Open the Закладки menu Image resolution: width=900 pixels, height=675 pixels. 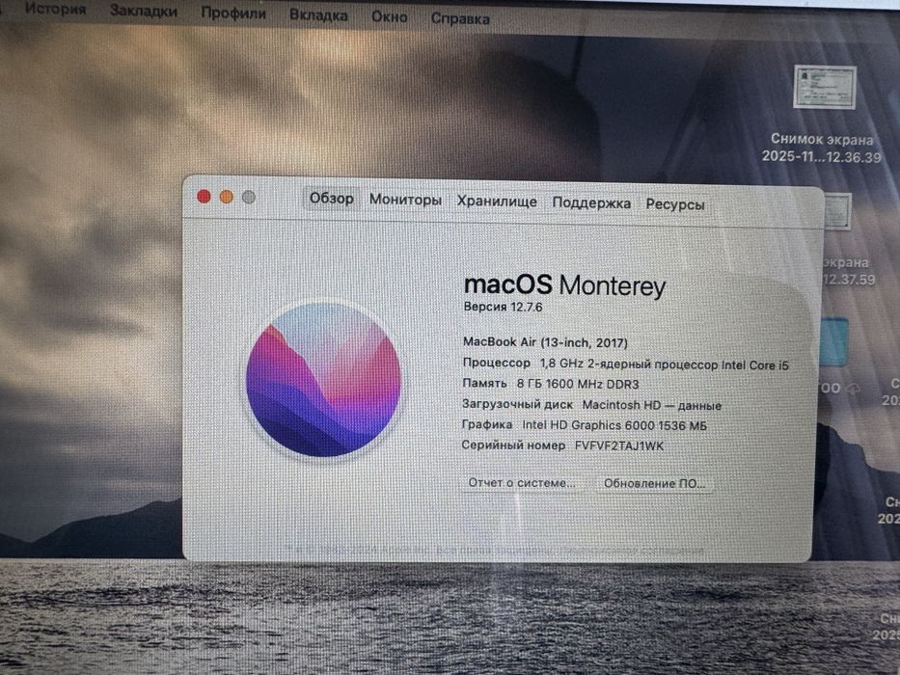(x=144, y=11)
